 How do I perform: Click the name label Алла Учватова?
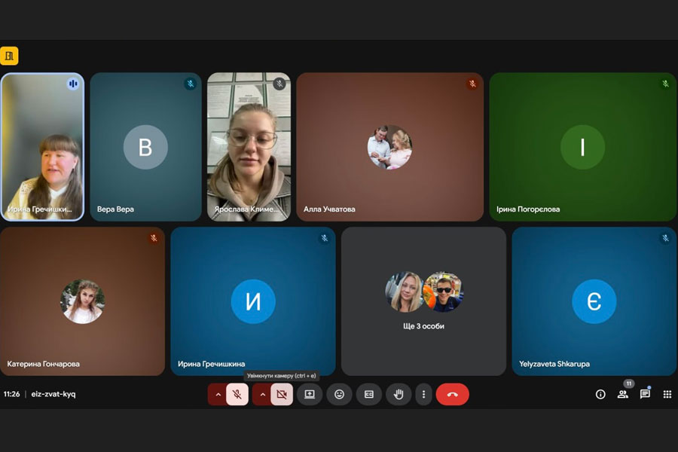coord(329,209)
